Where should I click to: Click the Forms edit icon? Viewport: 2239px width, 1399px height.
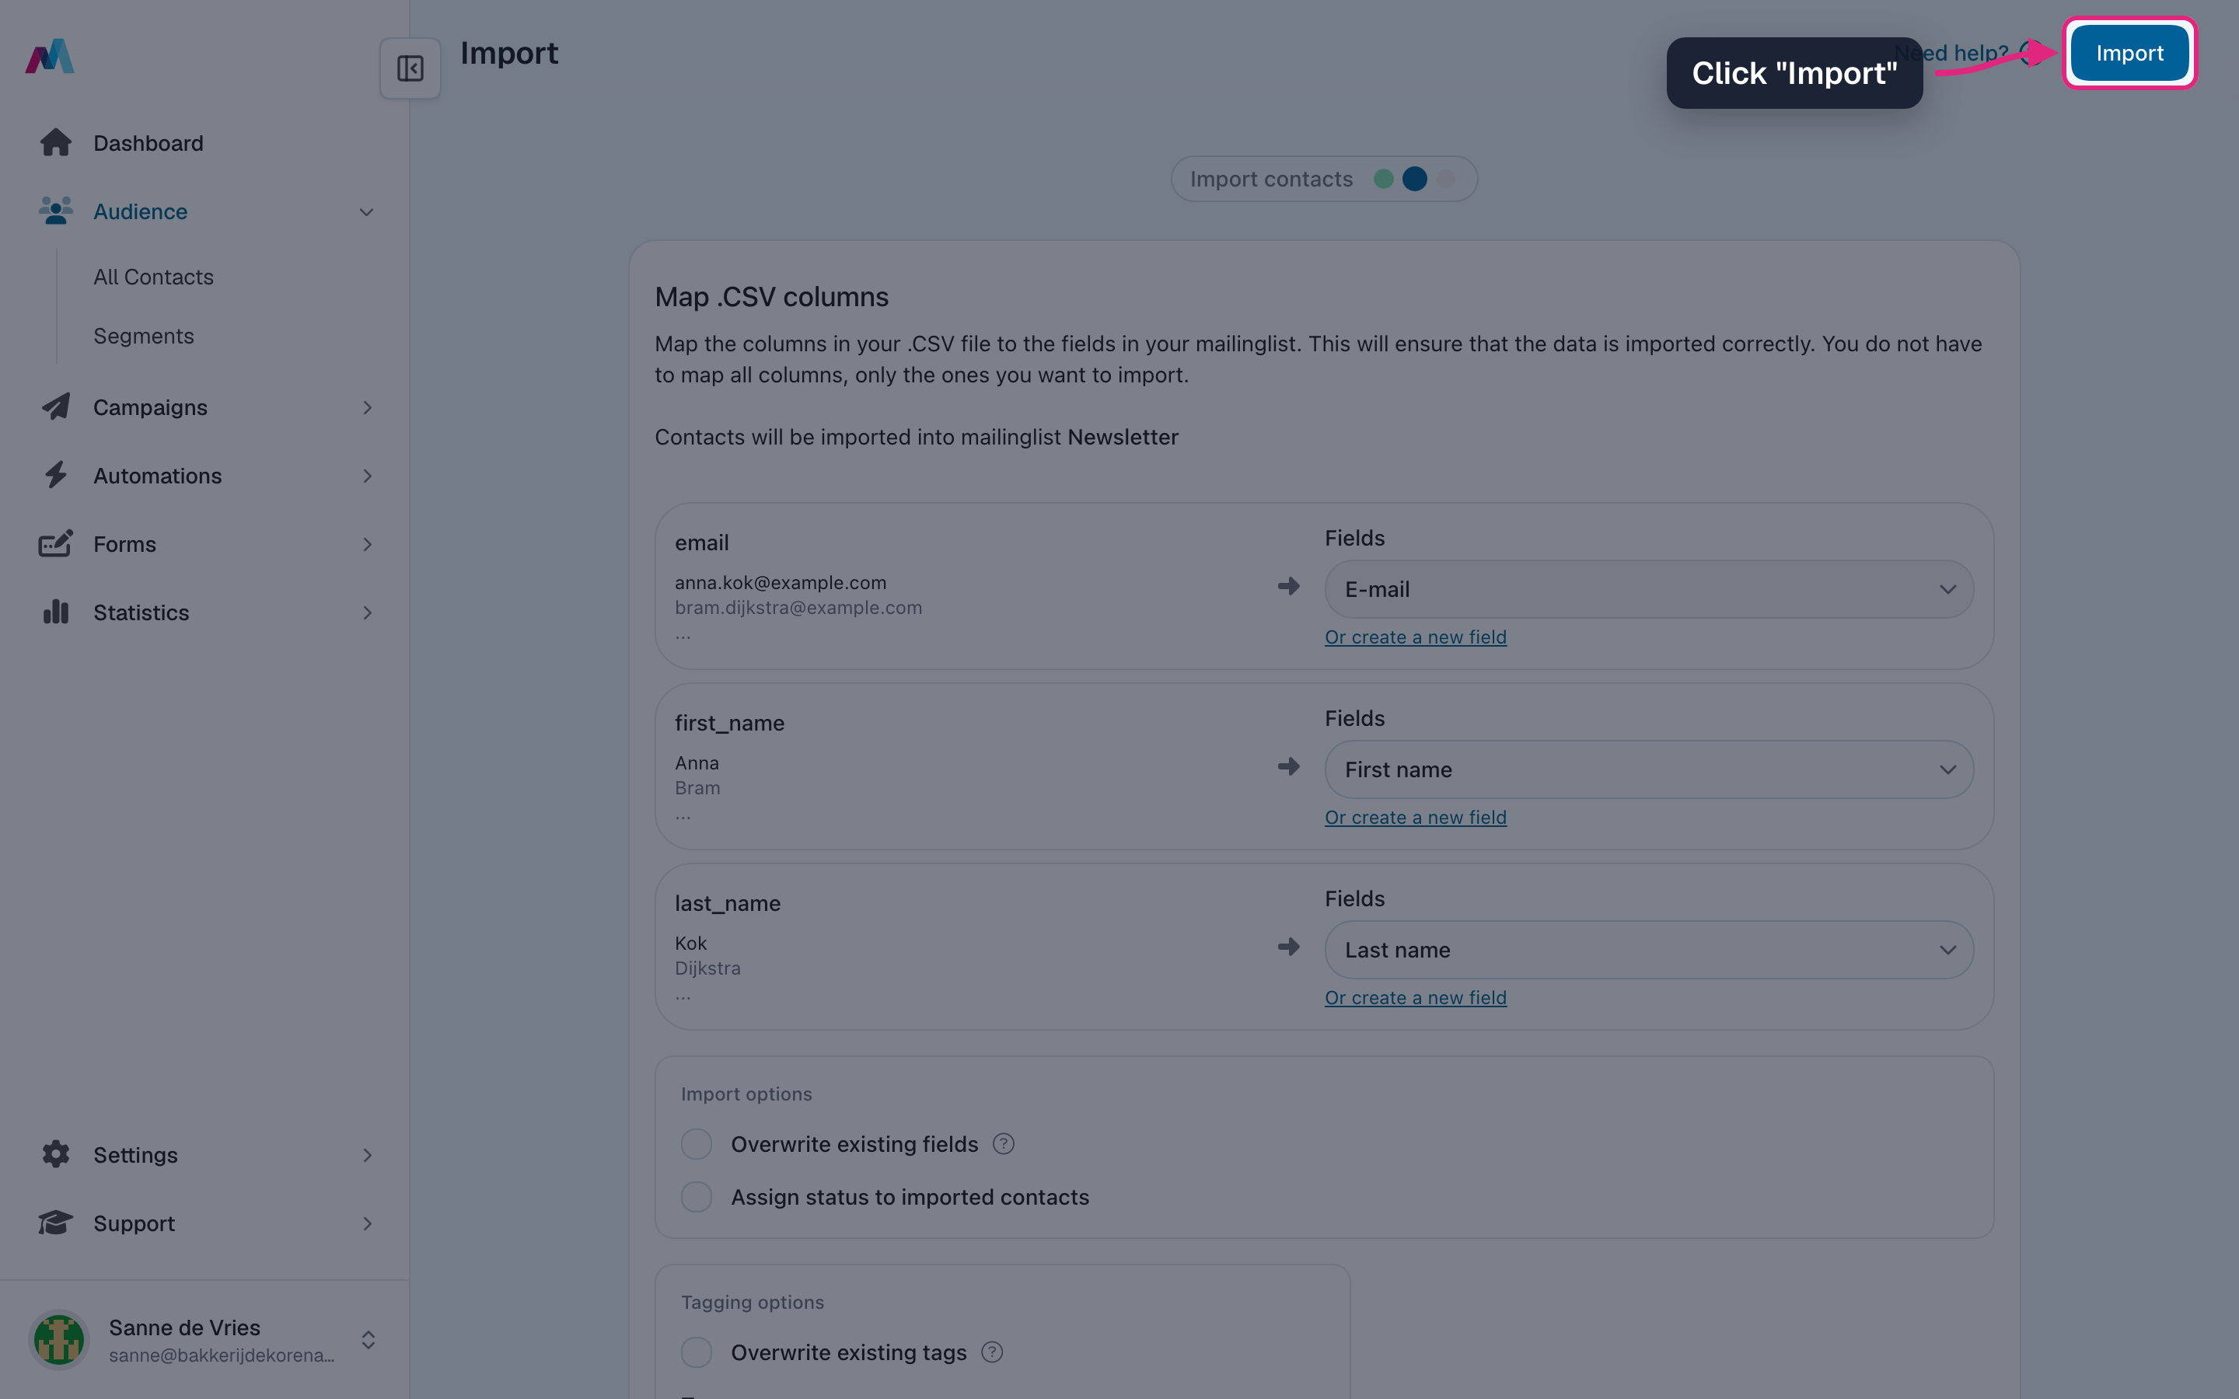point(55,544)
